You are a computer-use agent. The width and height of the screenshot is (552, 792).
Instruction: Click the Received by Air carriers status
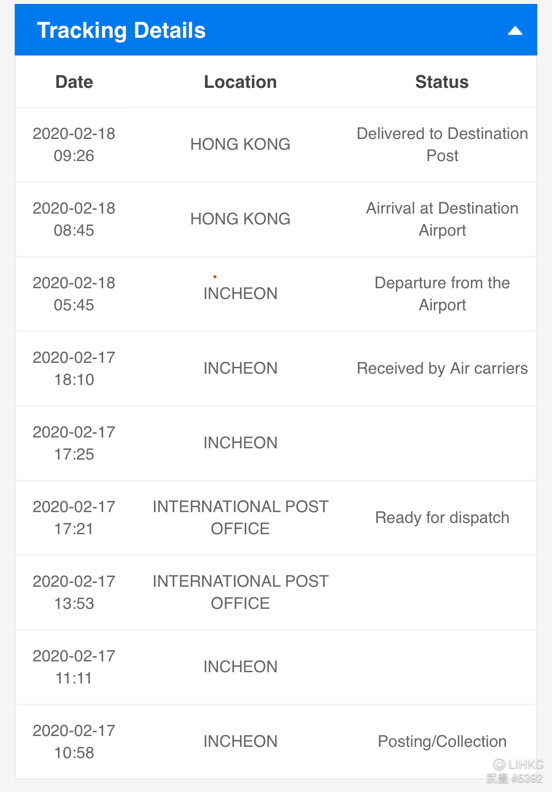[442, 368]
